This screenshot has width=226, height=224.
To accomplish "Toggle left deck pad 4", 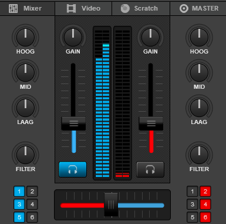I will [x=32, y=205].
